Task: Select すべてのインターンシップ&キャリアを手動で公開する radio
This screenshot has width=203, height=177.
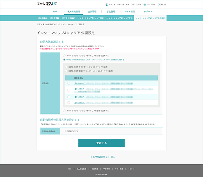Action: point(64,111)
